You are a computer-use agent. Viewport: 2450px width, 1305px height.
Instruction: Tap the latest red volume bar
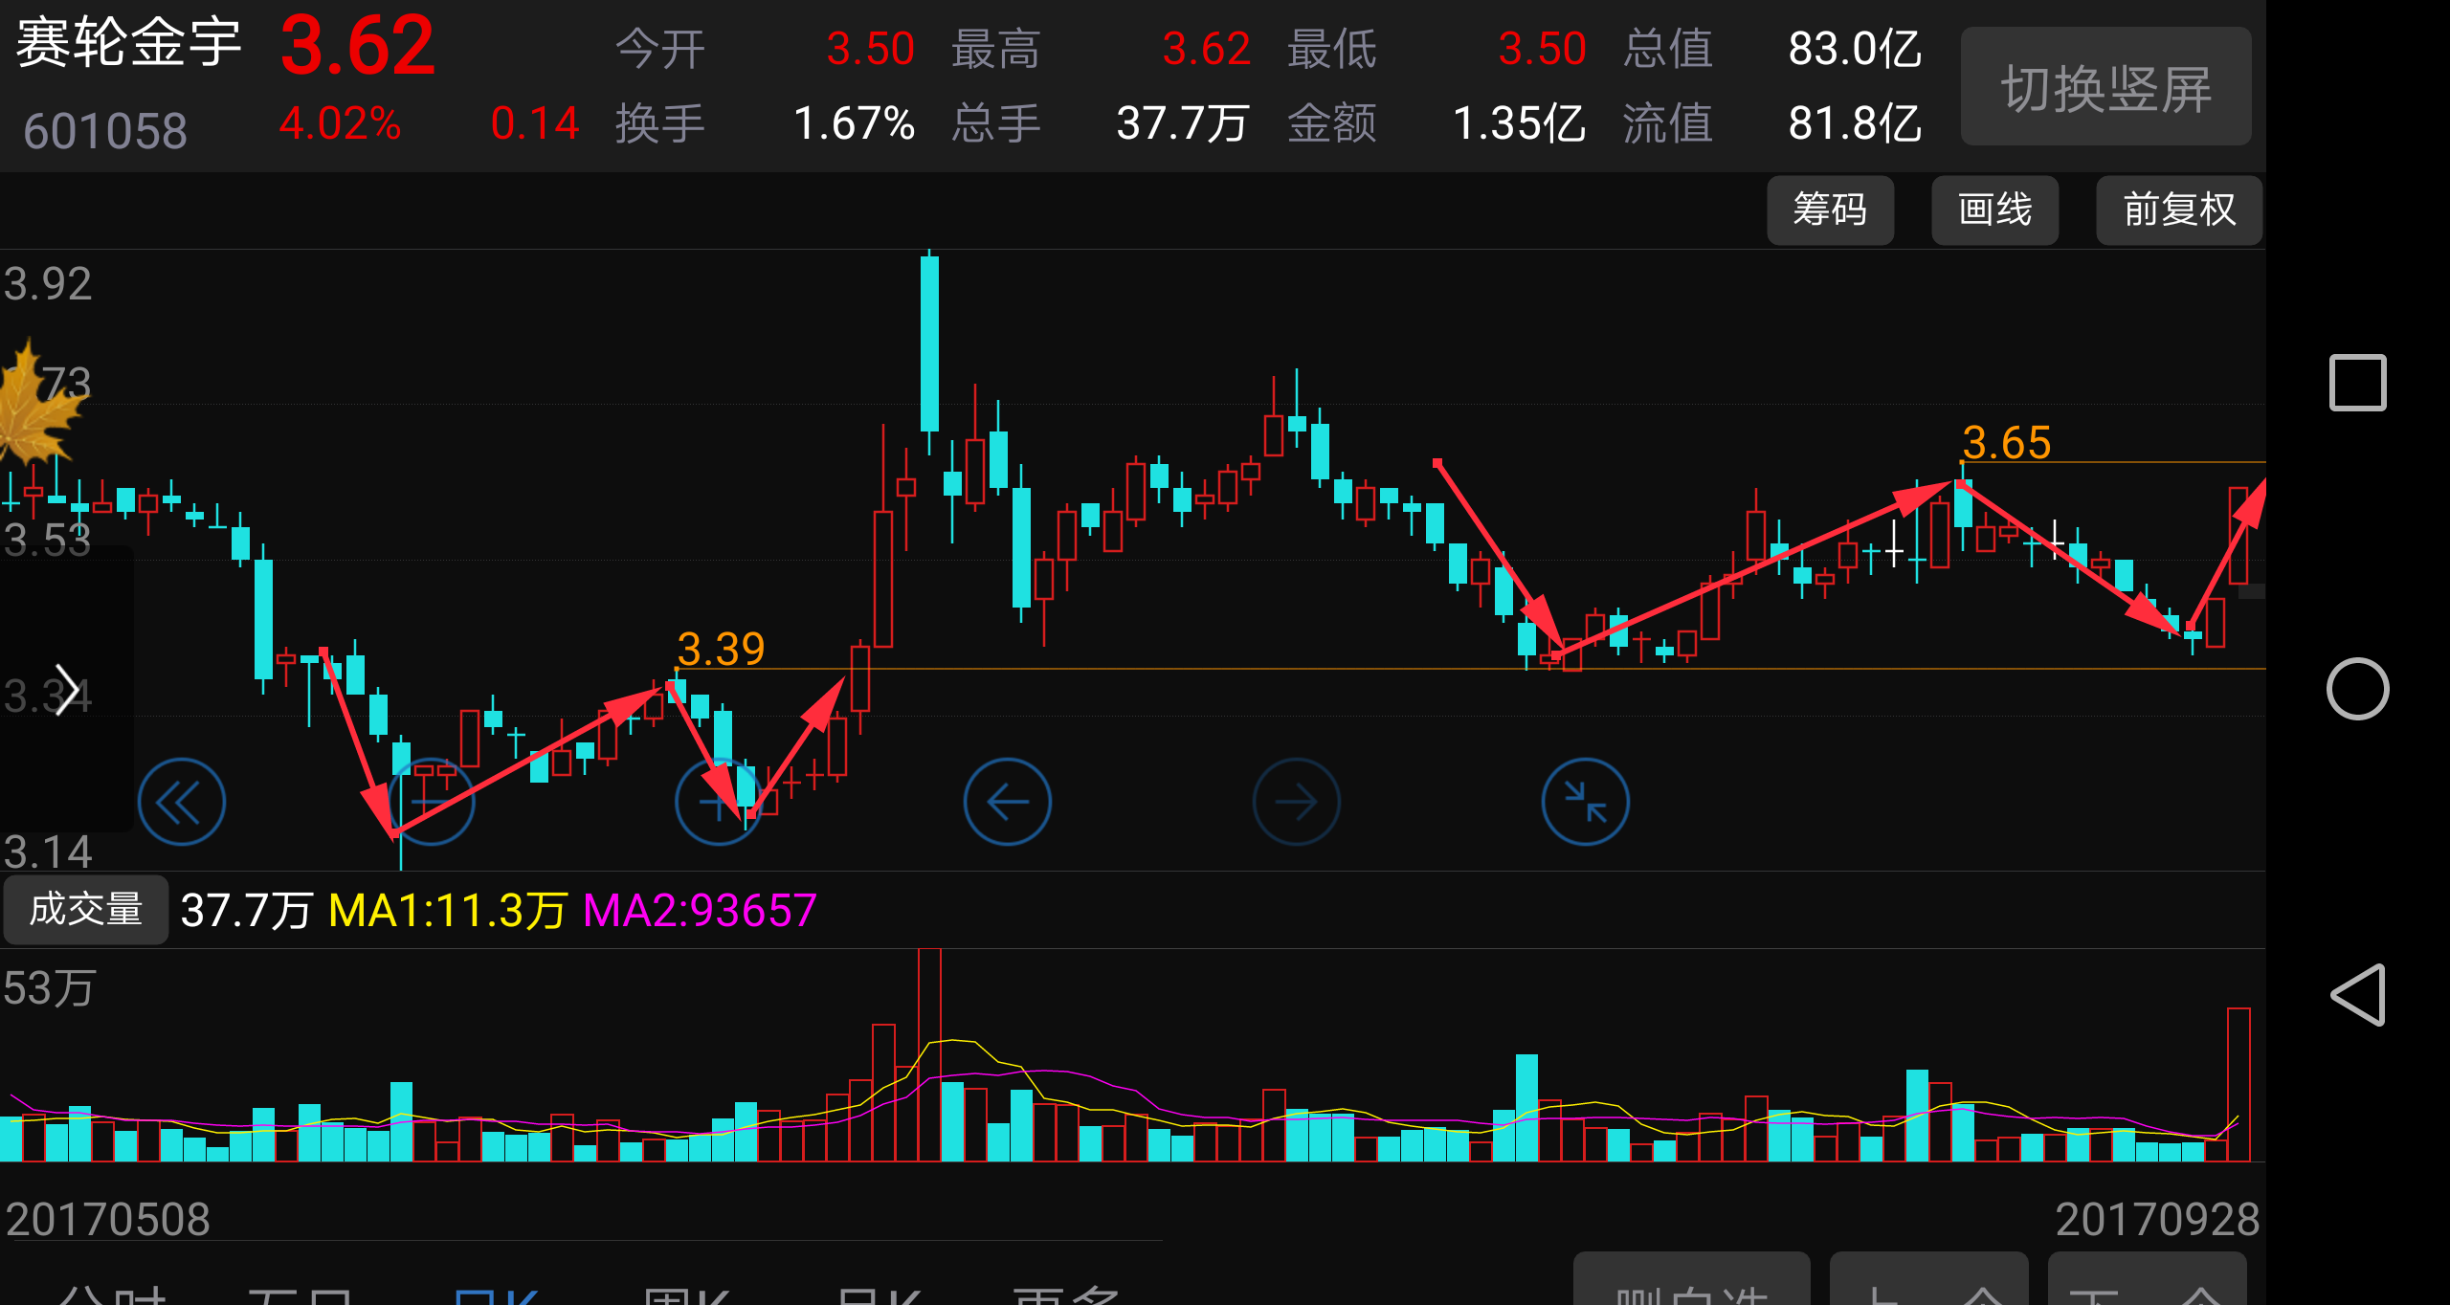2238,1085
